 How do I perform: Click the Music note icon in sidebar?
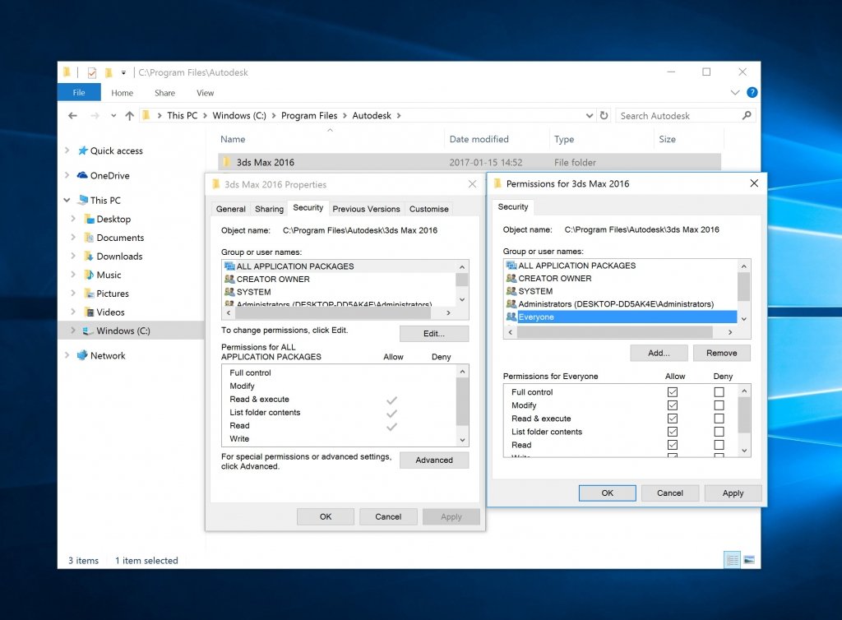click(90, 275)
